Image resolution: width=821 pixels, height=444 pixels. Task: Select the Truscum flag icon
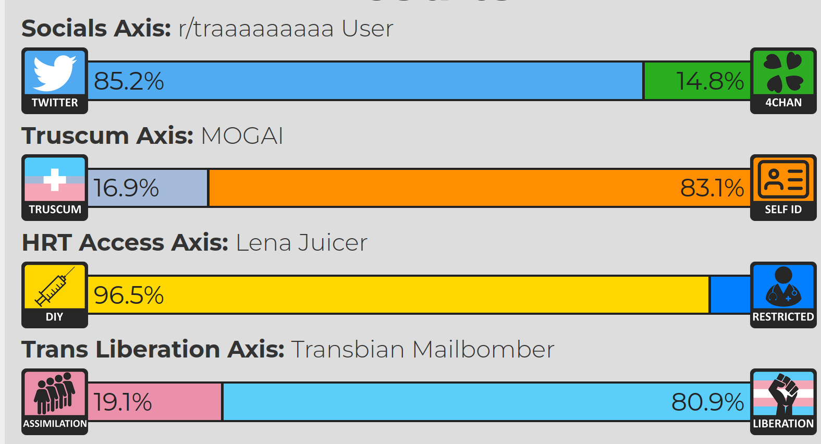point(55,179)
